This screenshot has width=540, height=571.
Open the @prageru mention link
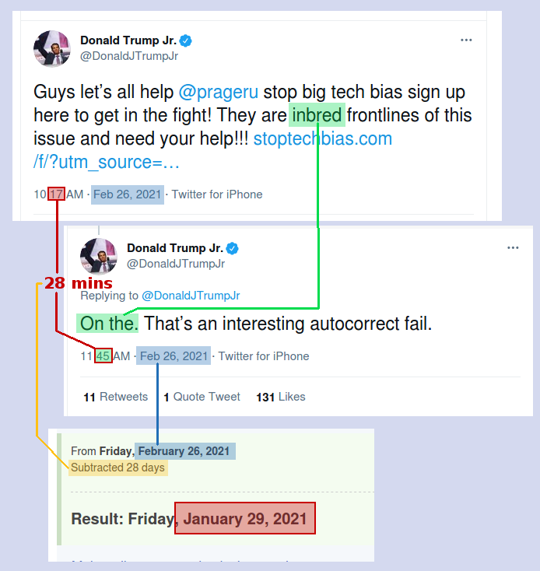[x=219, y=92]
